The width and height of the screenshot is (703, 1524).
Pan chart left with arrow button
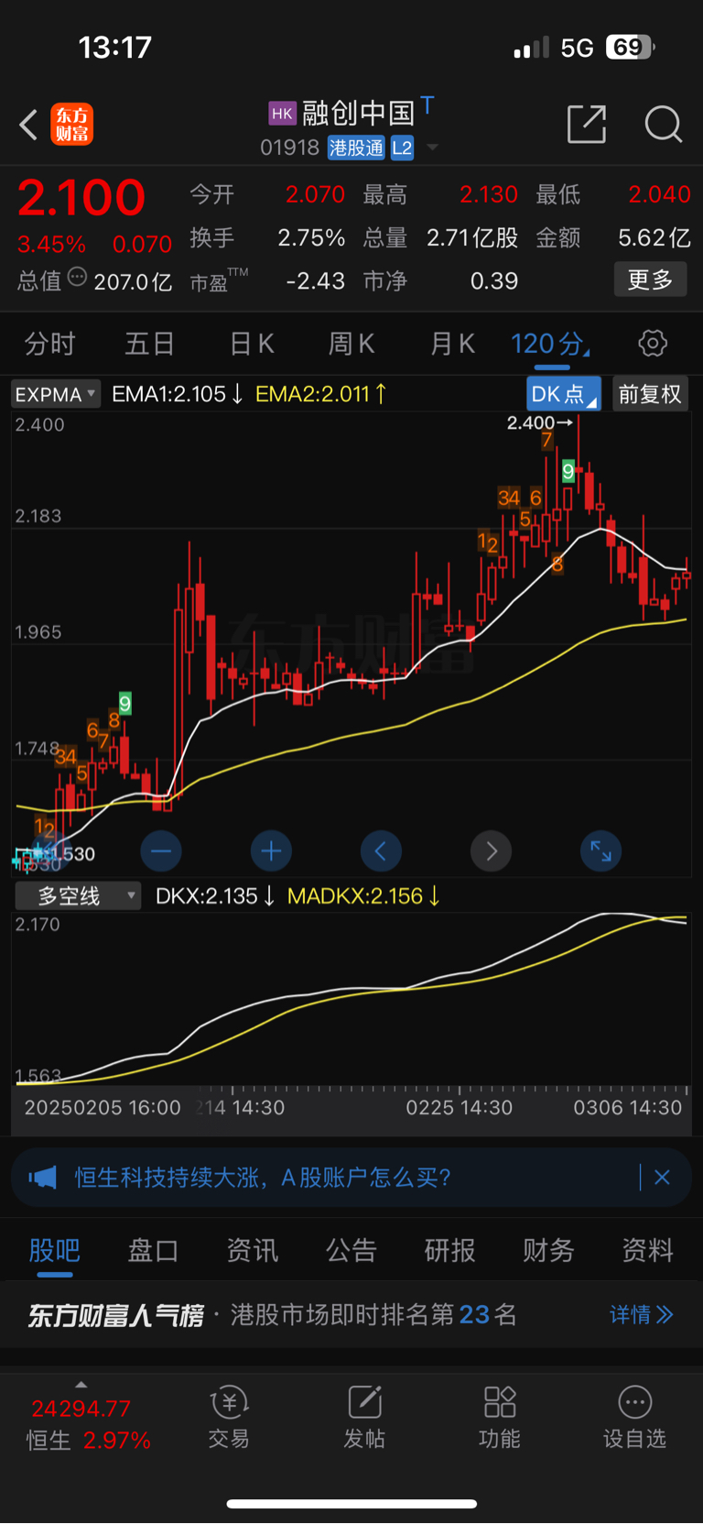tap(381, 851)
